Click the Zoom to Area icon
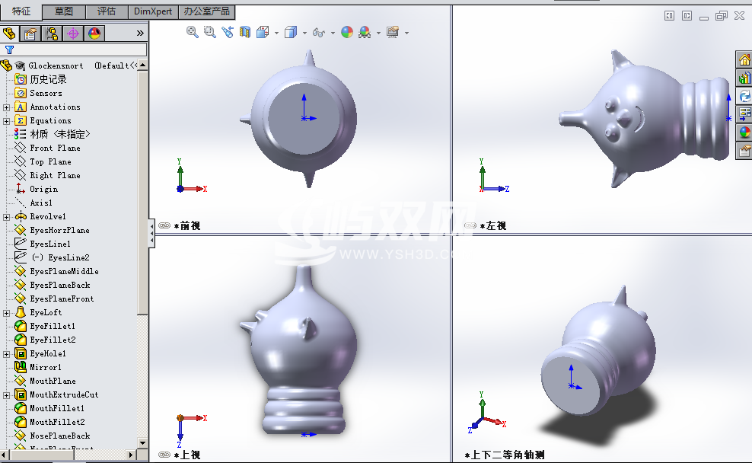Screen dimensions: 752x463 tap(209, 32)
